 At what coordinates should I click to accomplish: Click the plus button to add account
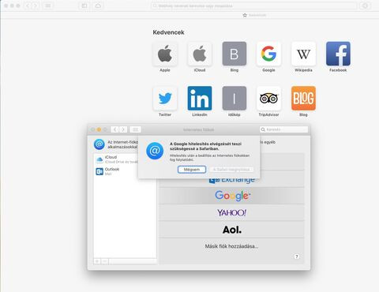97,261
